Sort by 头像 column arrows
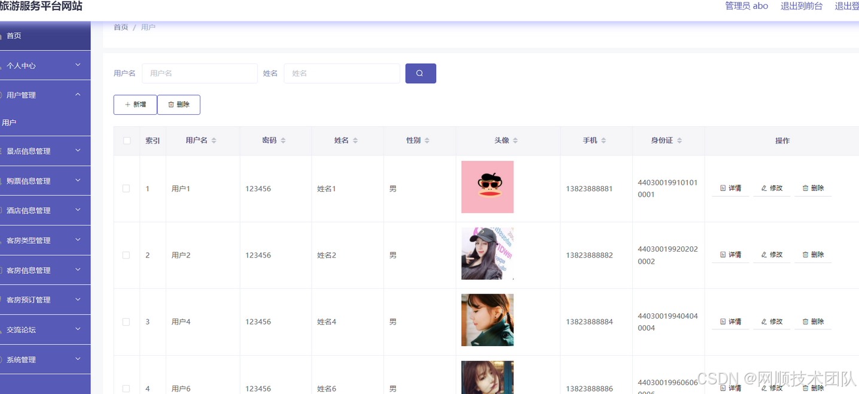The width and height of the screenshot is (859, 394). click(516, 141)
